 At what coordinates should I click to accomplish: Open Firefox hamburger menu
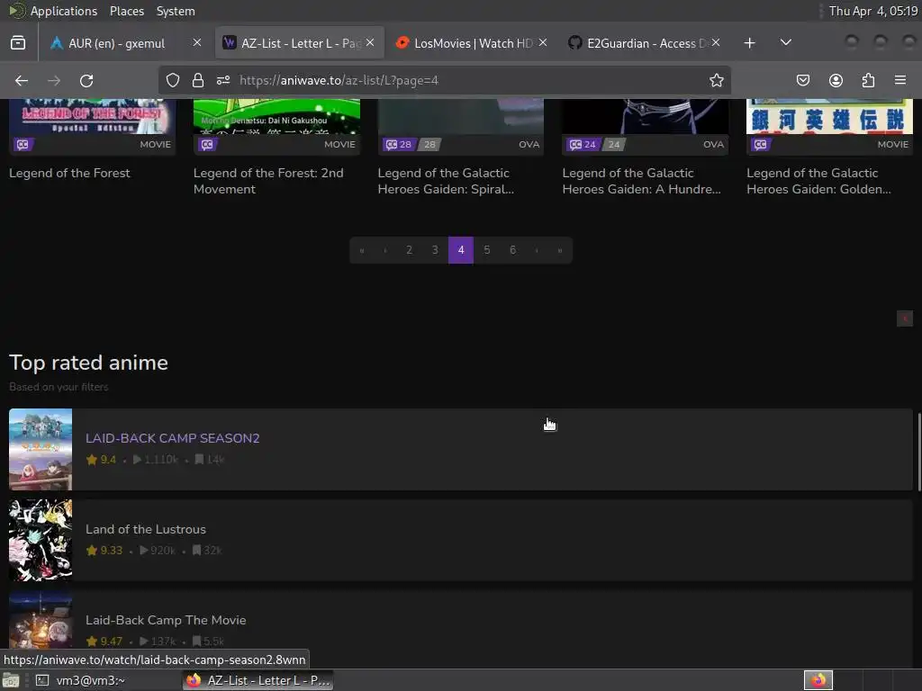tap(900, 80)
